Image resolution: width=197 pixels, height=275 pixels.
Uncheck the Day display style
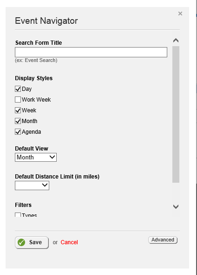point(18,89)
